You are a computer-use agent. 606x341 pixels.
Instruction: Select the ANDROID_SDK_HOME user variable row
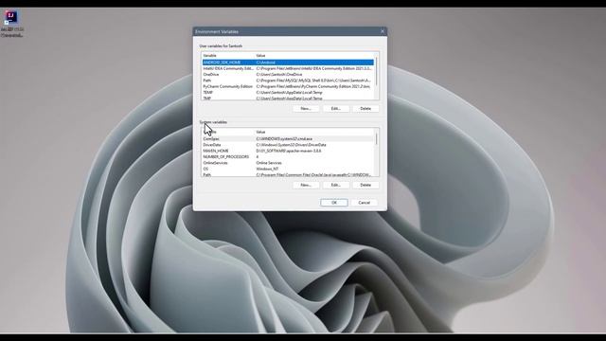(288, 63)
